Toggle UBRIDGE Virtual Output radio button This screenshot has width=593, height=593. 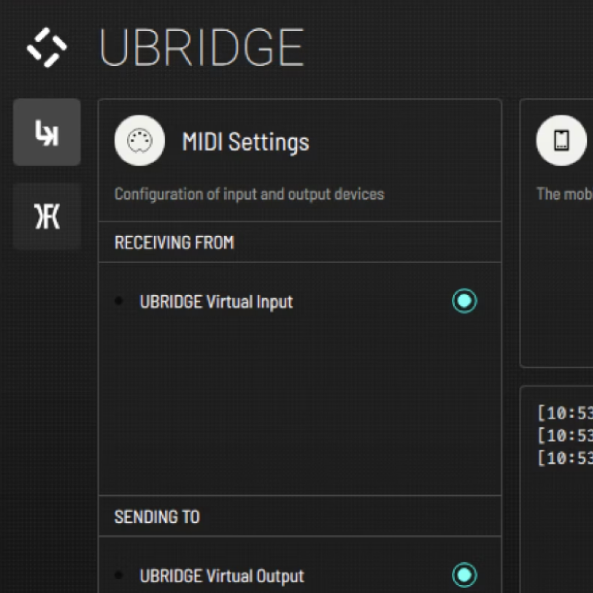pyautogui.click(x=465, y=575)
